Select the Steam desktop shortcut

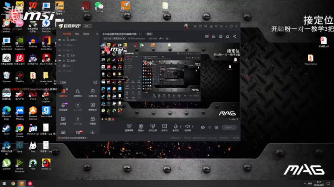[x=6, y=130]
